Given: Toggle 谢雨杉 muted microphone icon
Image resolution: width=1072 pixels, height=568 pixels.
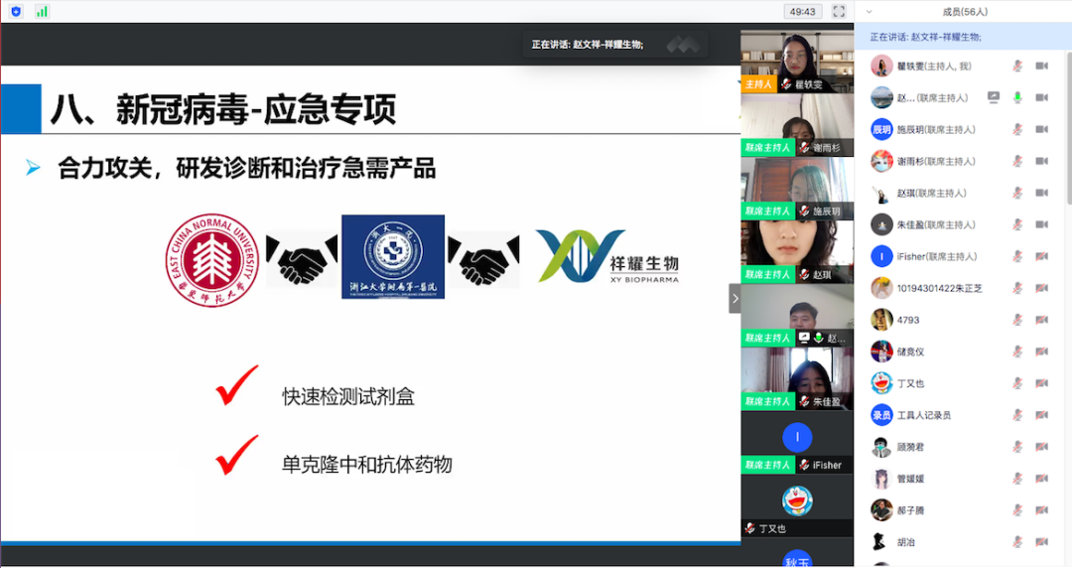Looking at the screenshot, I should tap(1017, 161).
